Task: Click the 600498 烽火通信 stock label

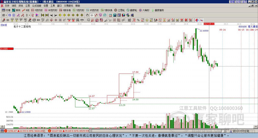Action: click(x=248, y=27)
